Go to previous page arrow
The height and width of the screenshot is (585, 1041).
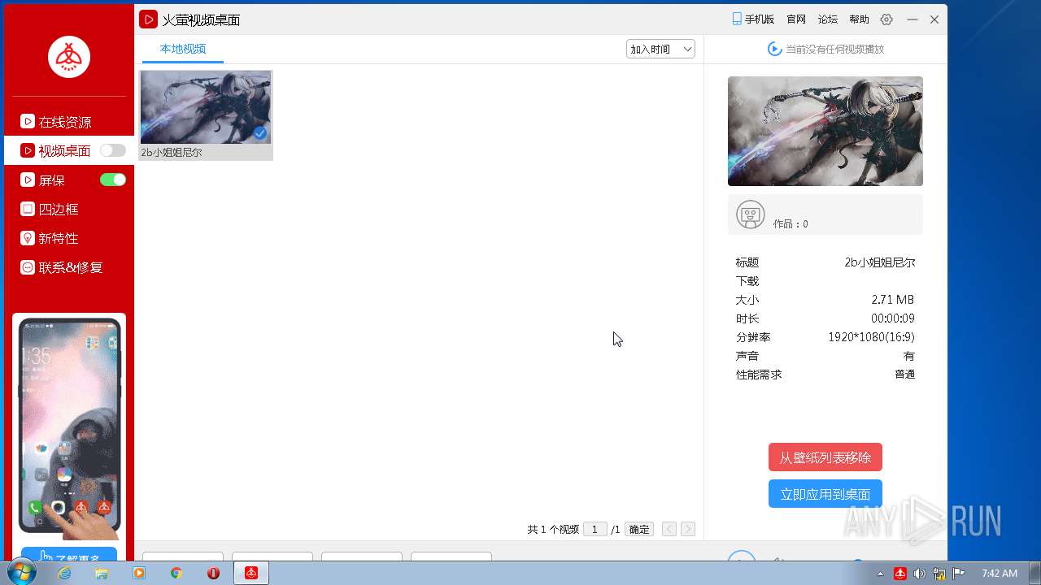pos(669,529)
